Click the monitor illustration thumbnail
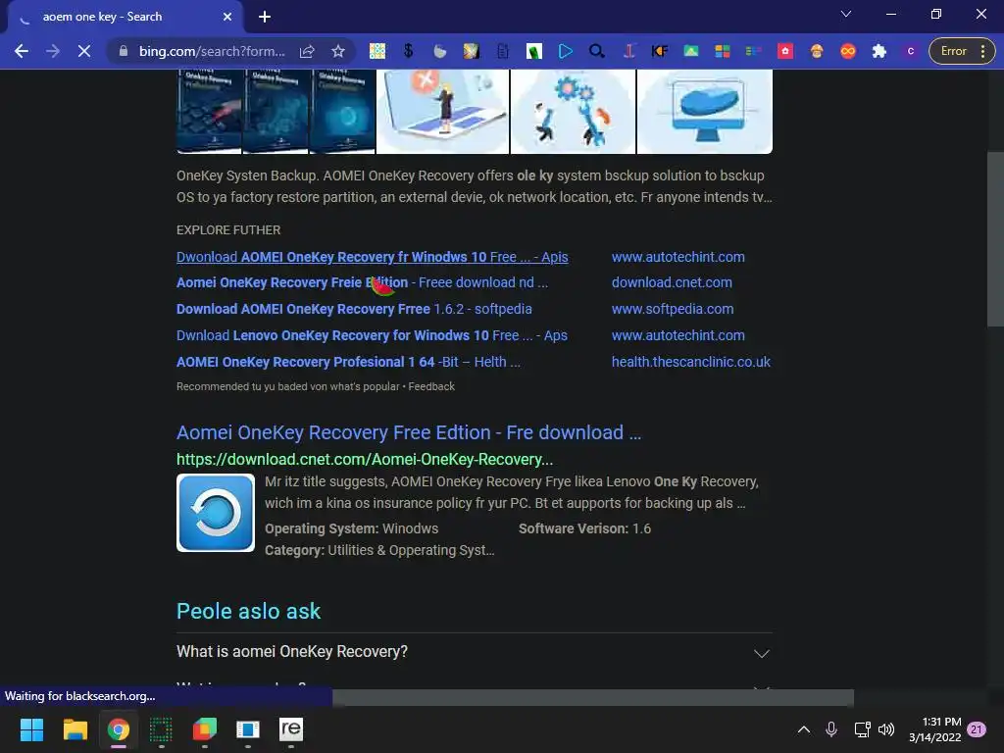1004x753 pixels. [705, 112]
